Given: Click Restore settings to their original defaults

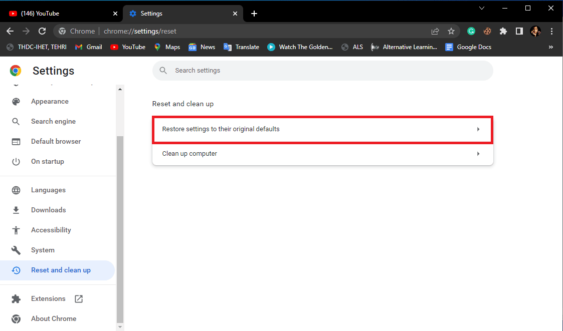Looking at the screenshot, I should 323,129.
